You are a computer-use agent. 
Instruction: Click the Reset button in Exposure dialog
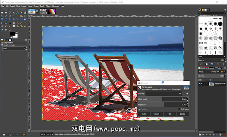tap(157, 114)
